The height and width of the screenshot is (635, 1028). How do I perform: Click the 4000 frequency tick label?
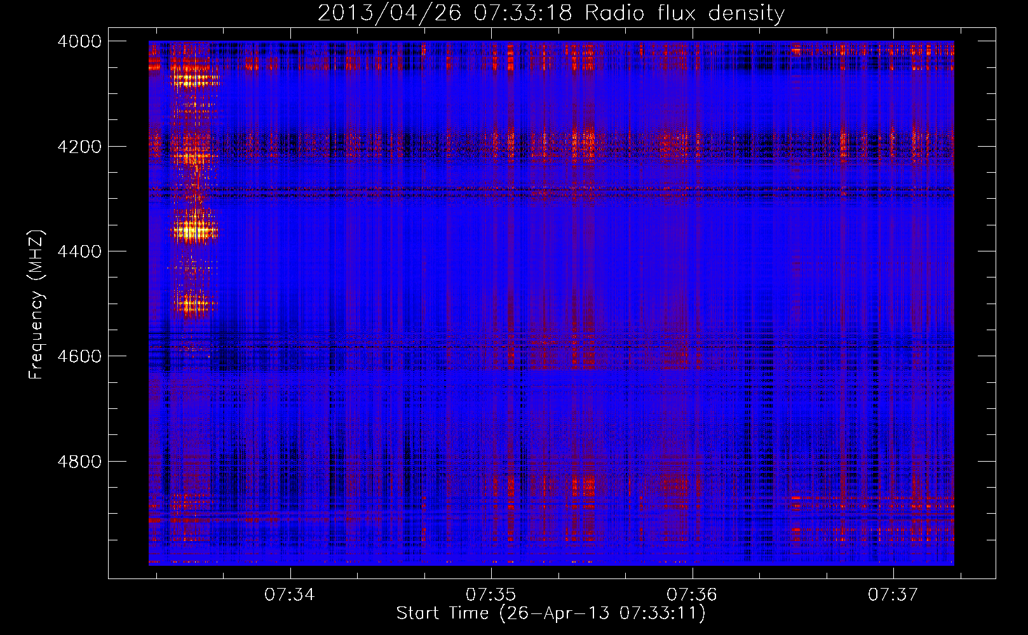tap(79, 41)
